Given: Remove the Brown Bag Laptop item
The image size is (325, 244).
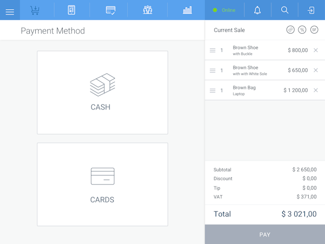Looking at the screenshot, I should click(316, 90).
